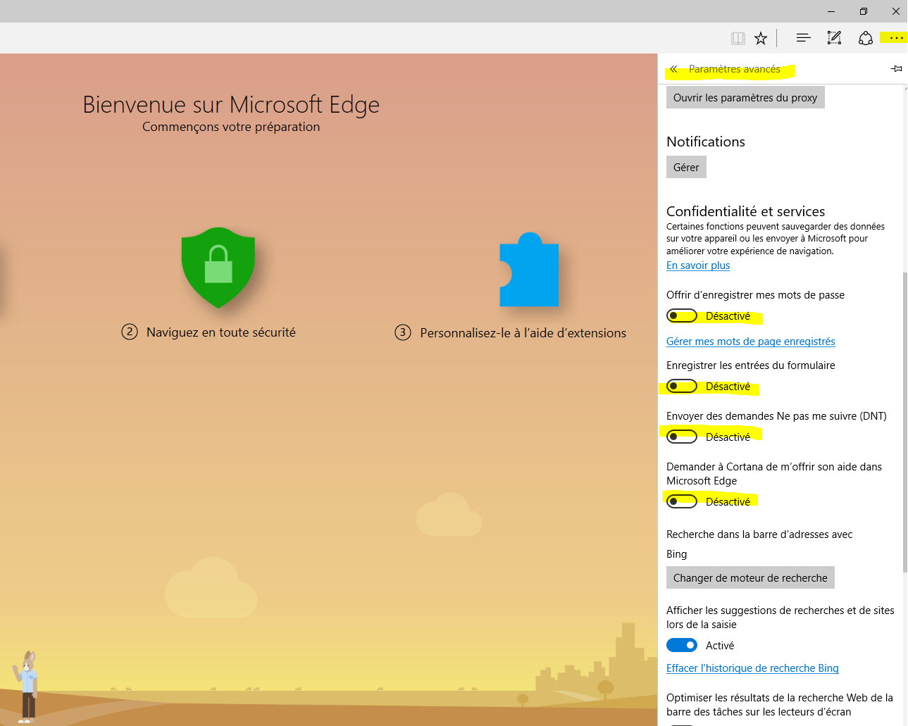Open the Hub three-lines icon
This screenshot has height=726, width=908.
[x=803, y=38]
